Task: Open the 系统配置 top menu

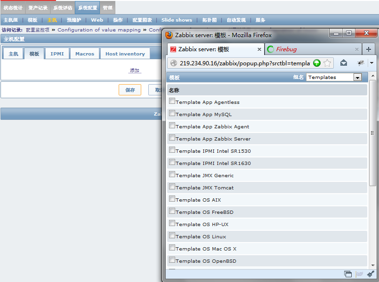Action: tap(88, 8)
